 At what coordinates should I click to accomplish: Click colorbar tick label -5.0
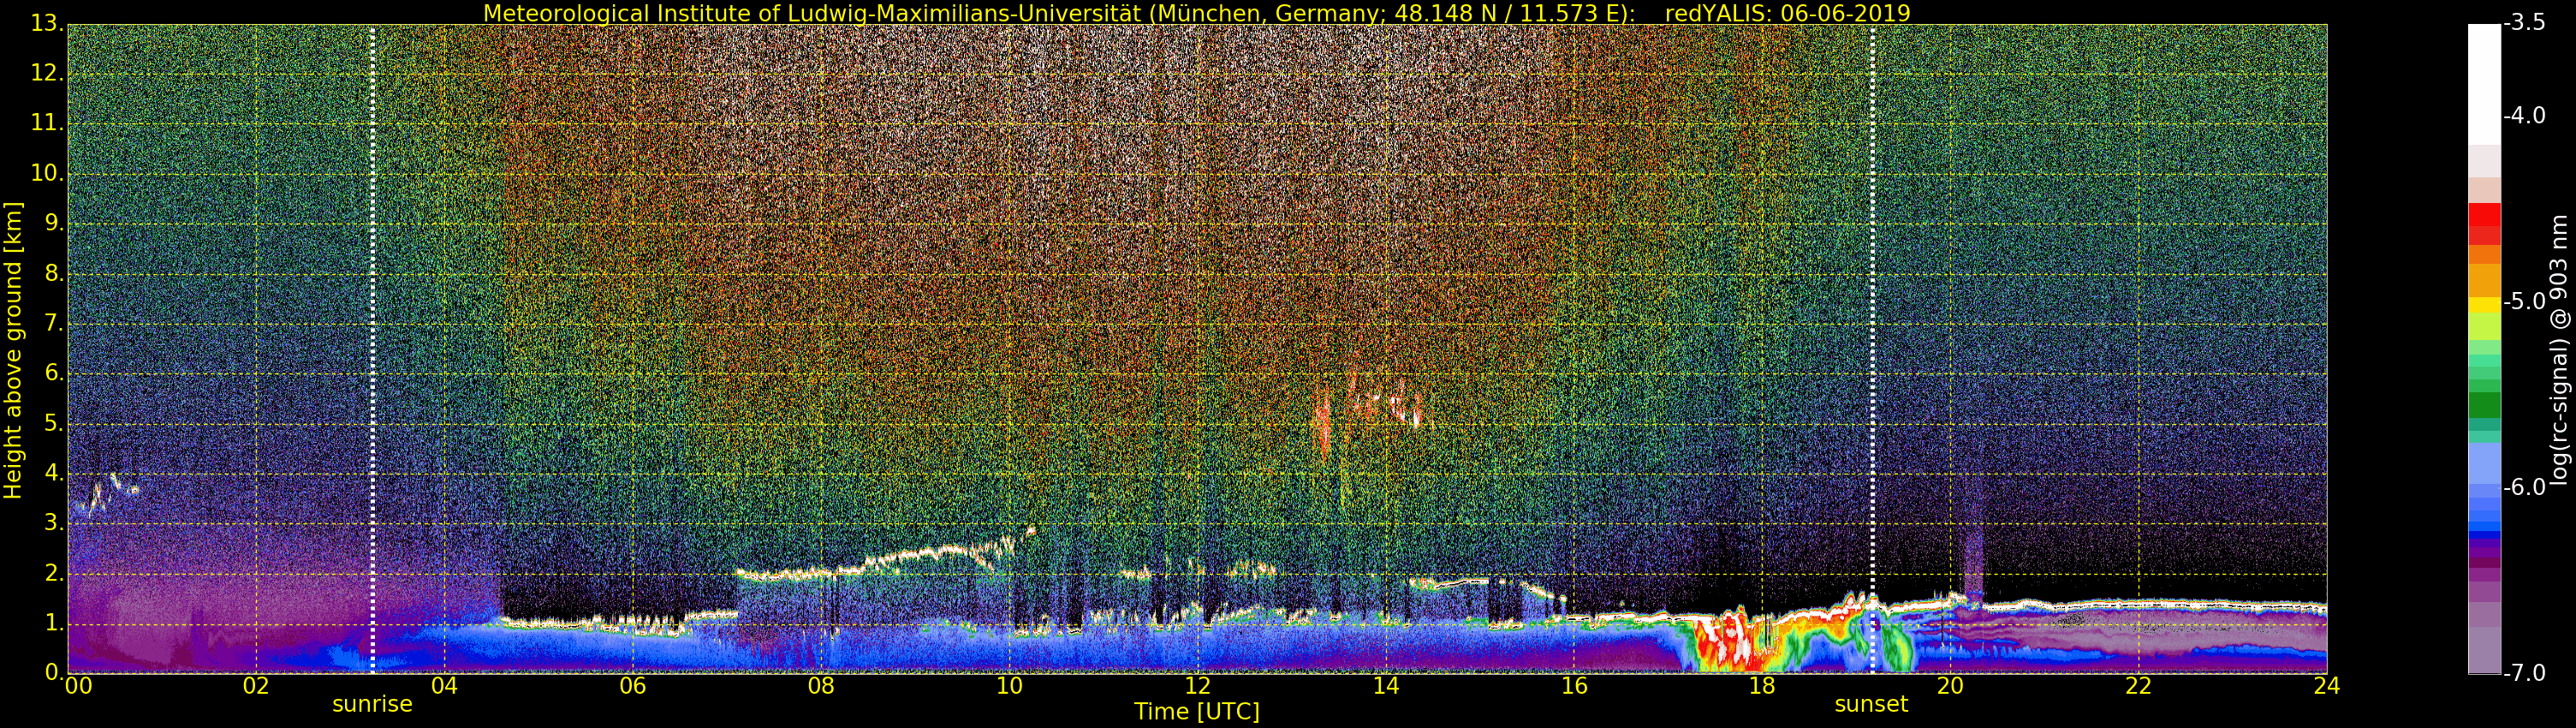[2524, 302]
